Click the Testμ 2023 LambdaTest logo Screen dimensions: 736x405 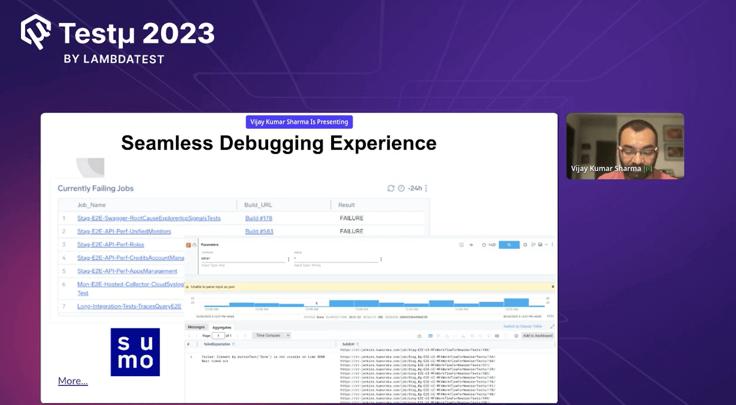tap(118, 39)
